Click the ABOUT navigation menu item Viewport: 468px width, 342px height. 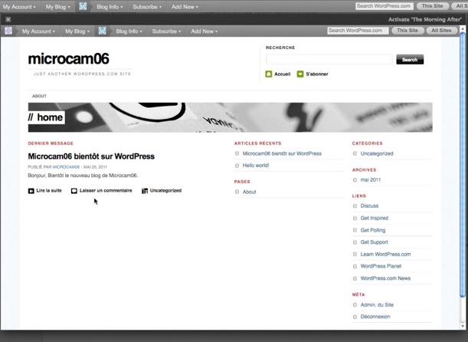coord(39,96)
